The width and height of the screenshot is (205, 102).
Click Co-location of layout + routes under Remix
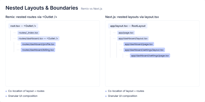tap(26, 91)
